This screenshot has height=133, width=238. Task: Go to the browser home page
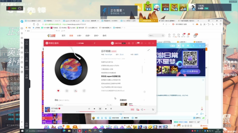pyautogui.click(x=38, y=24)
